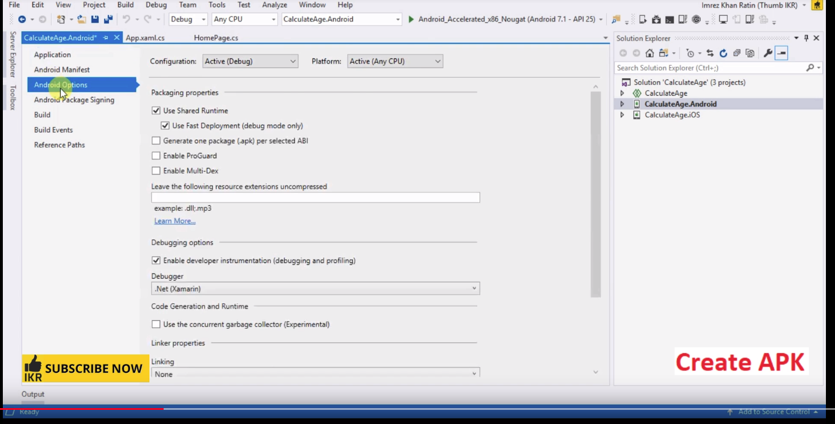Open the Debug solution configuration dropdown in toolbar

pos(188,19)
